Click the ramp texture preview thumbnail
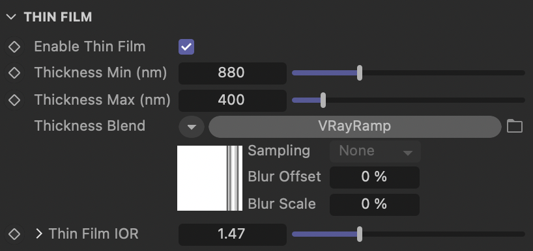The width and height of the screenshot is (533, 251). point(210,178)
